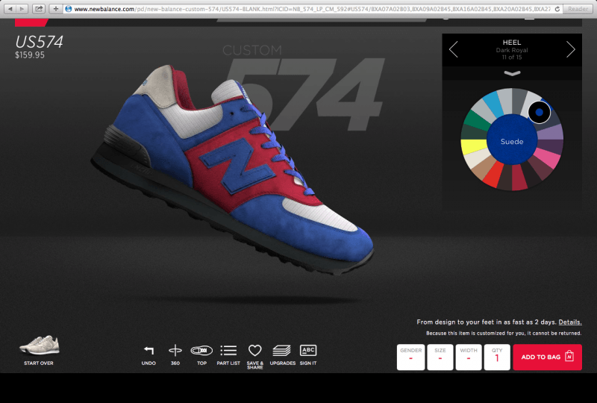
Task: Pick the bright red color swatch
Action: (496, 175)
